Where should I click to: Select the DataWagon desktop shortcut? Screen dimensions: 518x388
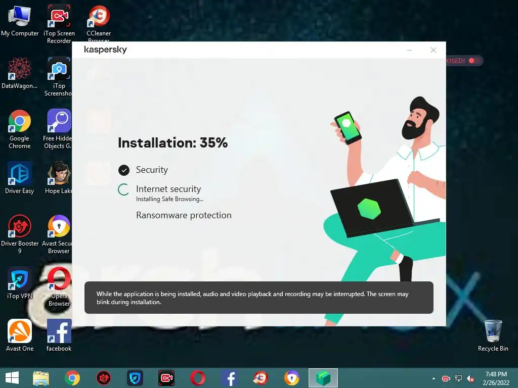pyautogui.click(x=20, y=73)
